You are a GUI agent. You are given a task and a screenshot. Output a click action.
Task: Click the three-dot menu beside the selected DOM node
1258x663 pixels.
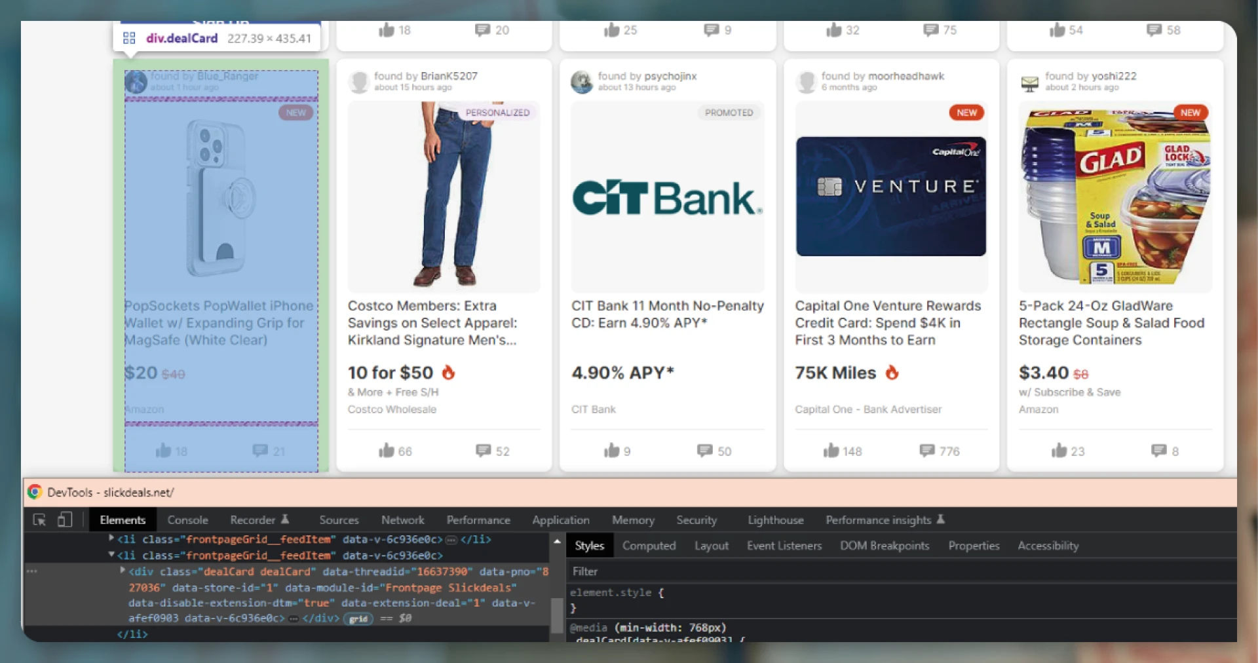click(x=31, y=571)
